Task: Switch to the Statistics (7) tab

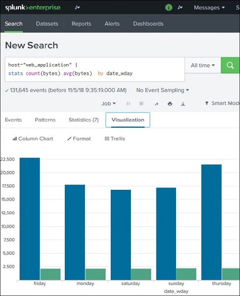Action: click(x=83, y=120)
